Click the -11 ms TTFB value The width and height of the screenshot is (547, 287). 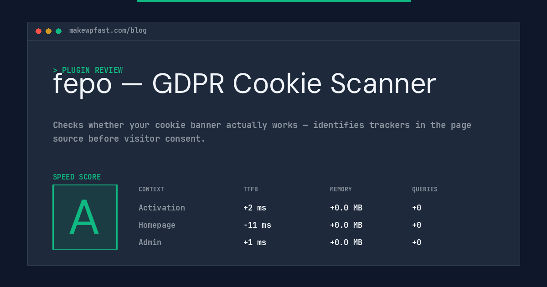pos(257,225)
